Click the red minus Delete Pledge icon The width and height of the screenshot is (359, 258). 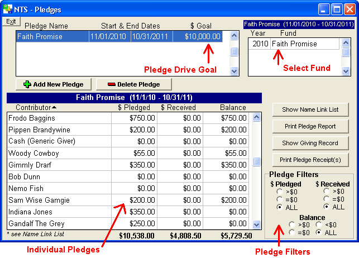112,84
